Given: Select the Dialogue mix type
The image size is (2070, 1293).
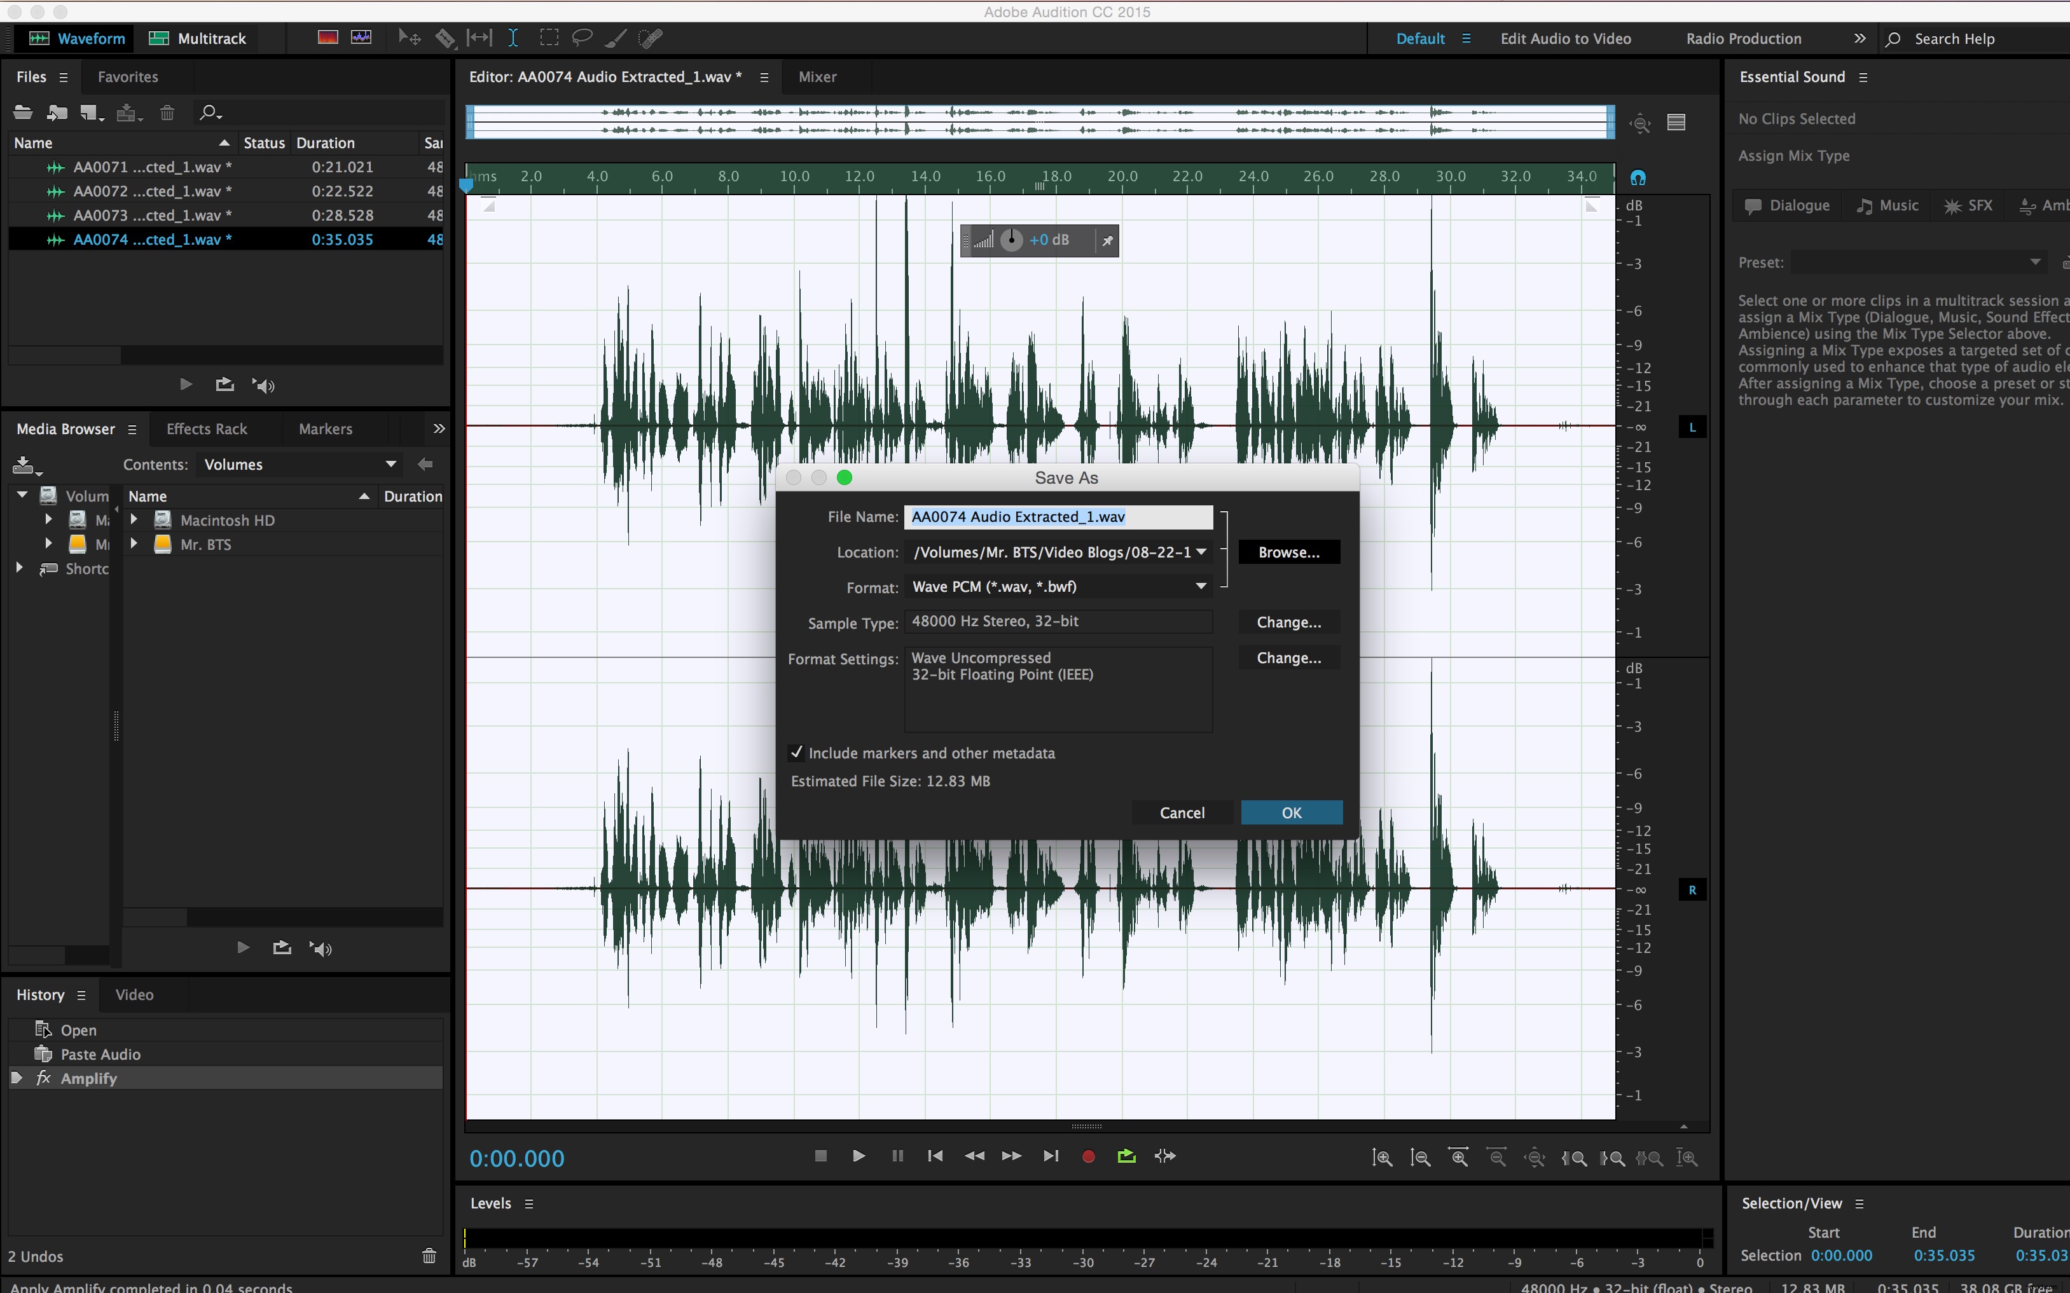Looking at the screenshot, I should (1786, 205).
